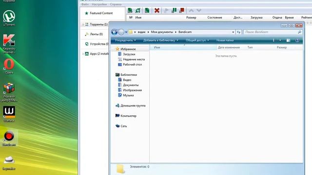
Task: Open Добавить в библиотеку dropdown
Action: [x=161, y=40]
